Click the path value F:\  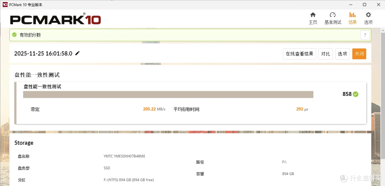[x=284, y=162]
